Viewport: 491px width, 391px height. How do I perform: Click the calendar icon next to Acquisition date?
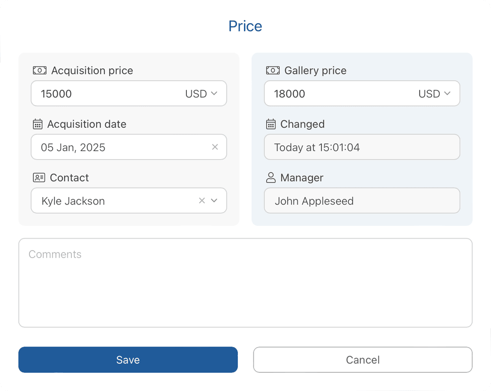37,124
